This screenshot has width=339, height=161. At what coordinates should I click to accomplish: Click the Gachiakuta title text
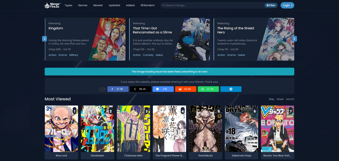pyautogui.click(x=206, y=156)
